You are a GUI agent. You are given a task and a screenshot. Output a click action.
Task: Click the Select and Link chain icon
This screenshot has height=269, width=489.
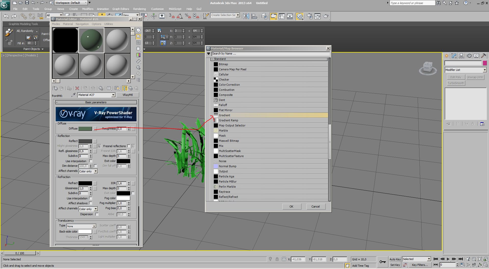tap(23, 16)
